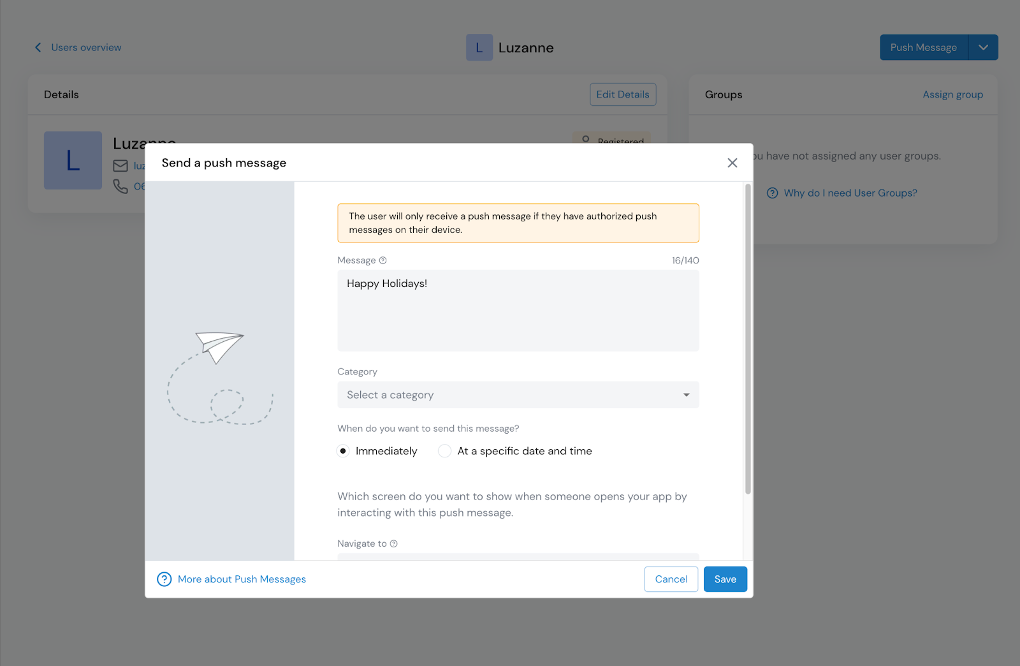Open the Why do I need User Groups link
The height and width of the screenshot is (666, 1020).
tap(850, 193)
